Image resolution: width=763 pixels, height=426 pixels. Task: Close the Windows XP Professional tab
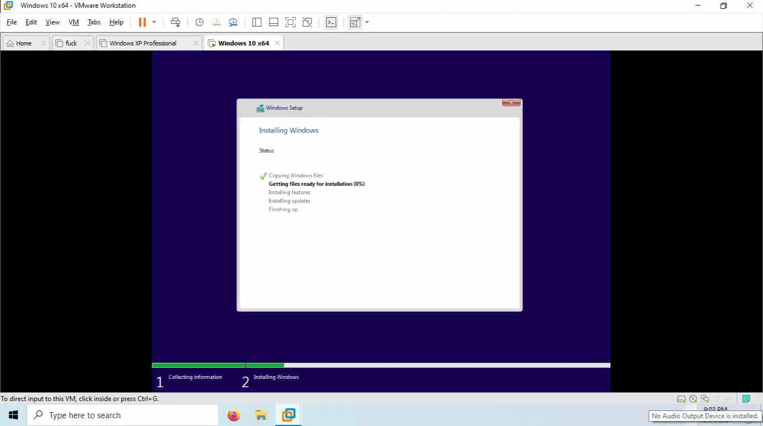[195, 43]
